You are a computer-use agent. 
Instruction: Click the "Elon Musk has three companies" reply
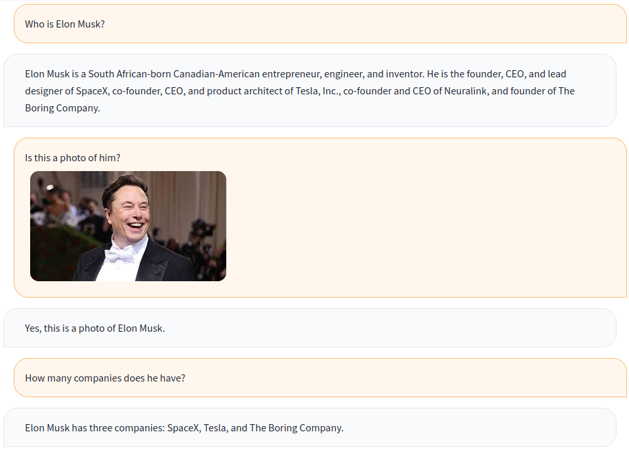click(x=184, y=428)
